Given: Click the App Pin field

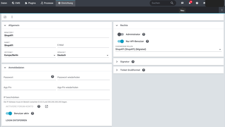Looking at the screenshot, I should click(x=30, y=87).
